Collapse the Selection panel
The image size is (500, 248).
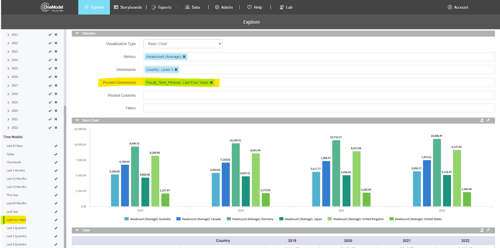(77, 33)
